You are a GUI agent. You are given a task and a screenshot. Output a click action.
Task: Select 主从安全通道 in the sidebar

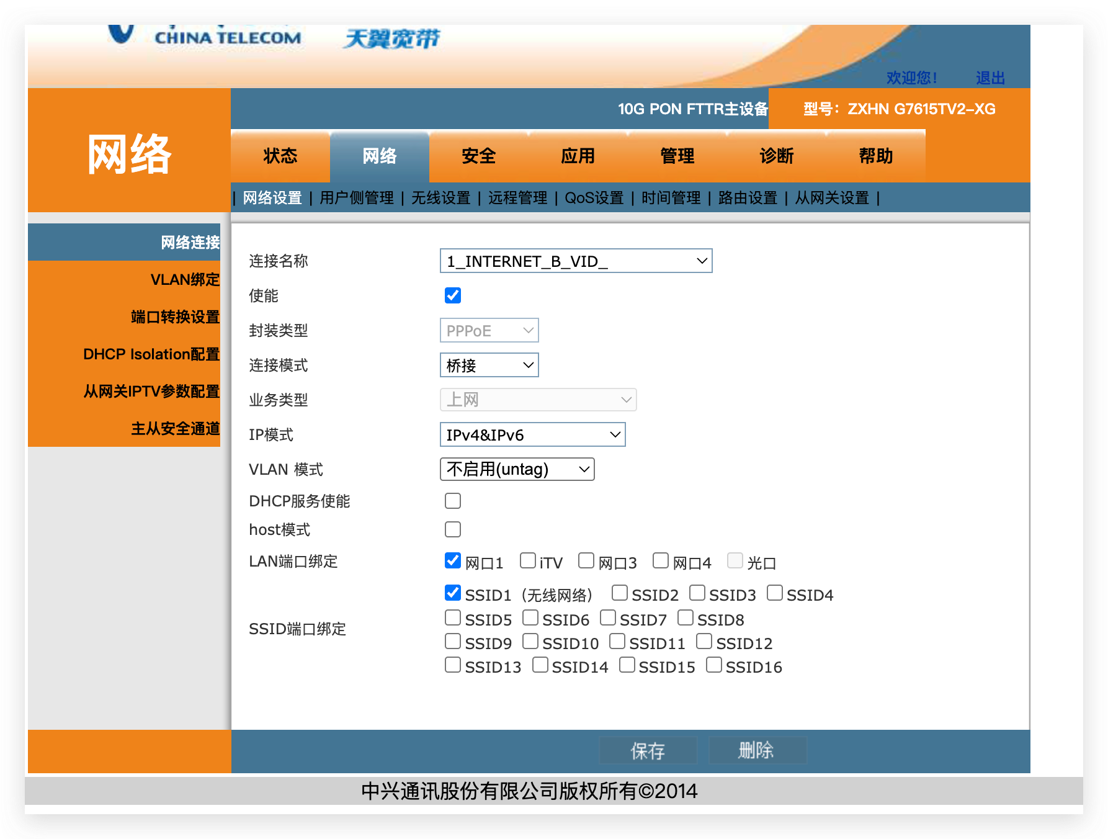(x=175, y=428)
